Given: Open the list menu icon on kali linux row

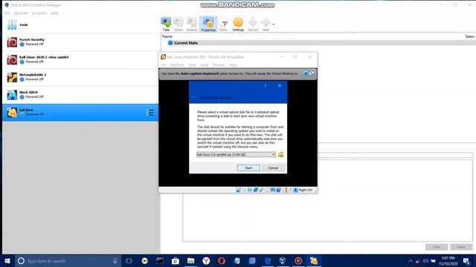Looking at the screenshot, I should [x=150, y=112].
